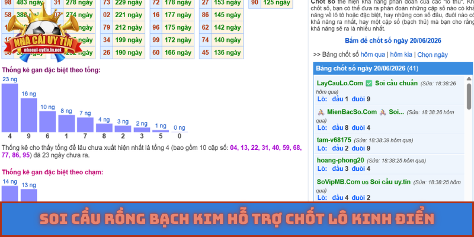Click the '229 ngày' cell for number 73
Image resolution: width=474 pixels, height=237 pixels.
coord(129,3)
